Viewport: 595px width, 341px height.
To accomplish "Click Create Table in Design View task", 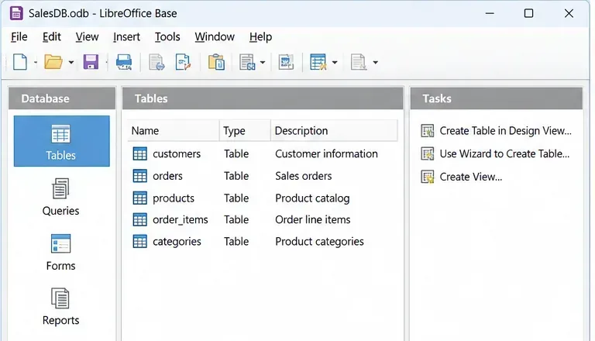I will click(x=505, y=131).
